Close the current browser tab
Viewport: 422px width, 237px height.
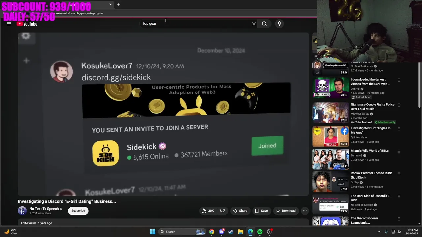[110, 4]
